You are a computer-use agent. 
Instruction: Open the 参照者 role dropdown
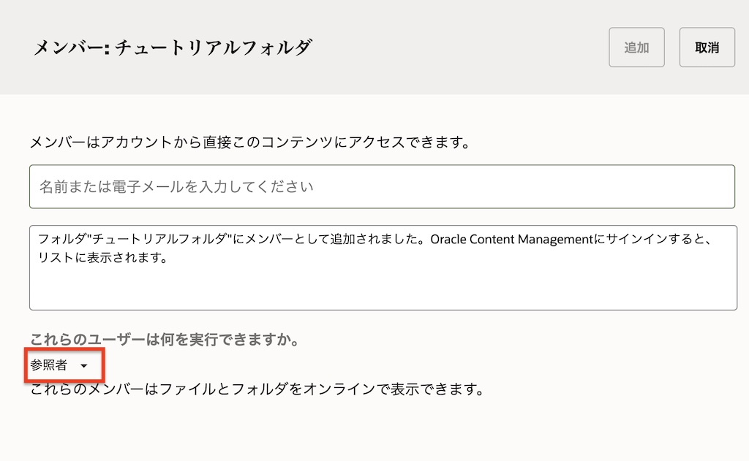pos(59,365)
